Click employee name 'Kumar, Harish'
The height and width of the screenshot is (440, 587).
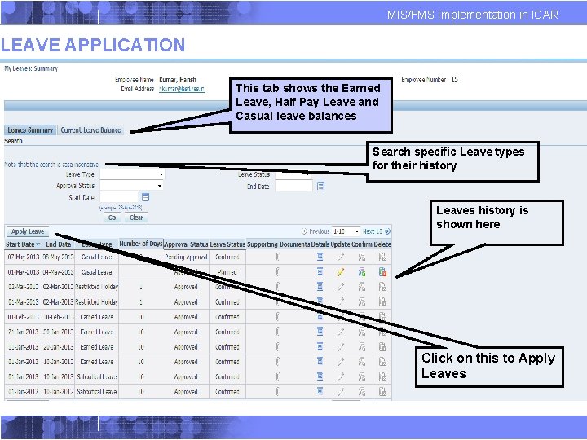[178, 80]
